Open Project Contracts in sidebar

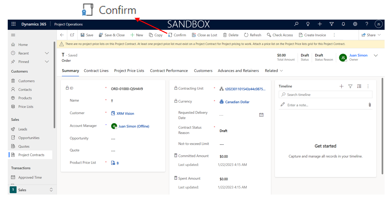tap(31, 155)
